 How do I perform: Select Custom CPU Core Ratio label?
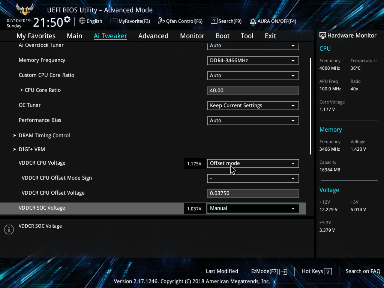pos(46,75)
